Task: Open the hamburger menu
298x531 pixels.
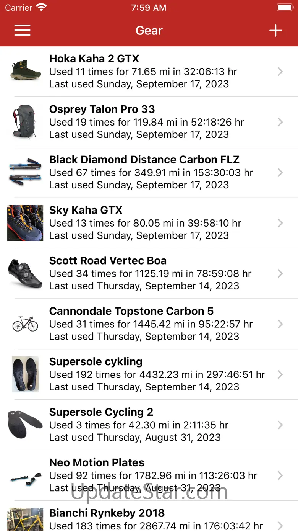Action: pos(22,31)
